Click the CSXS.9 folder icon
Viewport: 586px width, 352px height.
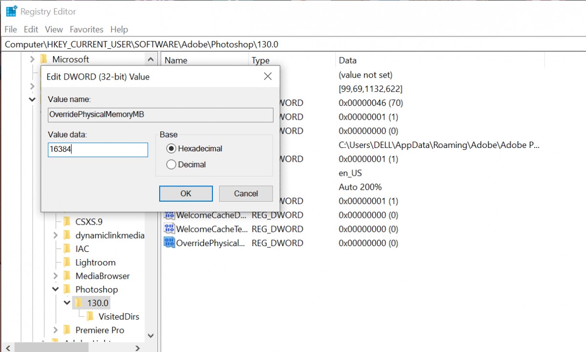pos(67,222)
